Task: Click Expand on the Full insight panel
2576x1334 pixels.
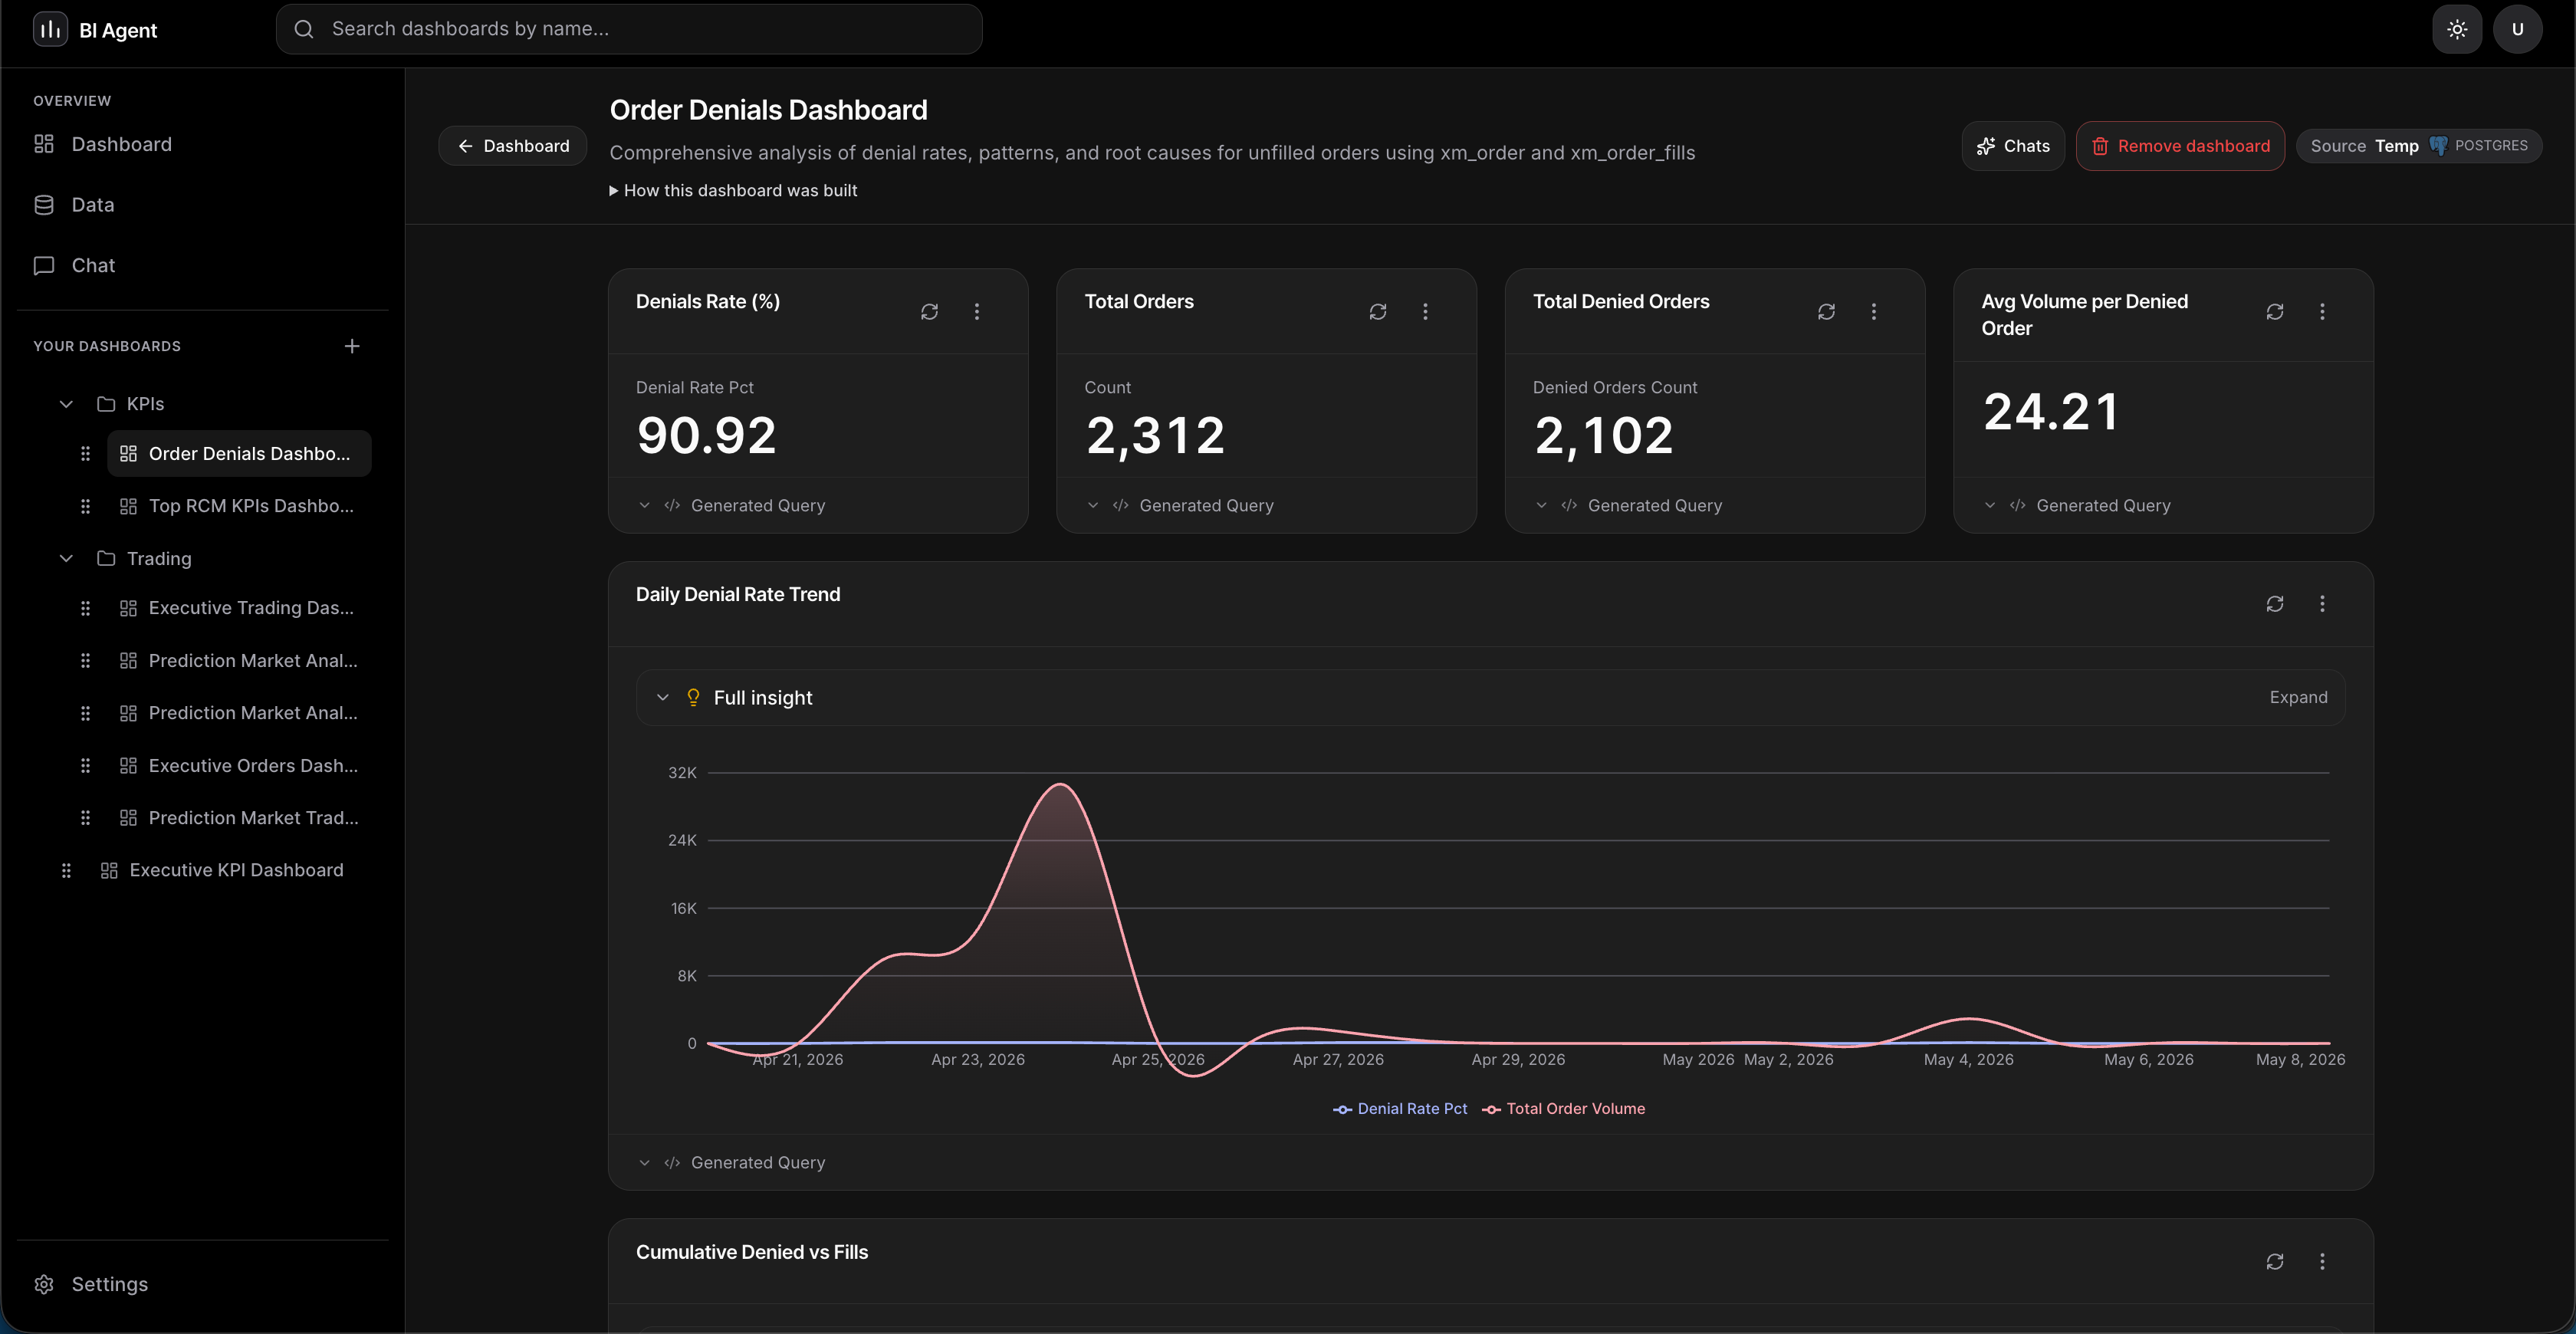Action: click(2298, 698)
